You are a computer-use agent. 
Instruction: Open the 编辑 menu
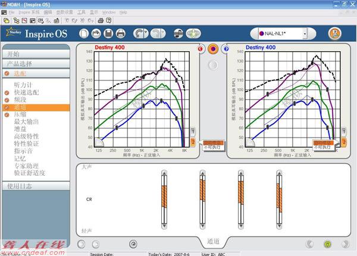point(48,13)
